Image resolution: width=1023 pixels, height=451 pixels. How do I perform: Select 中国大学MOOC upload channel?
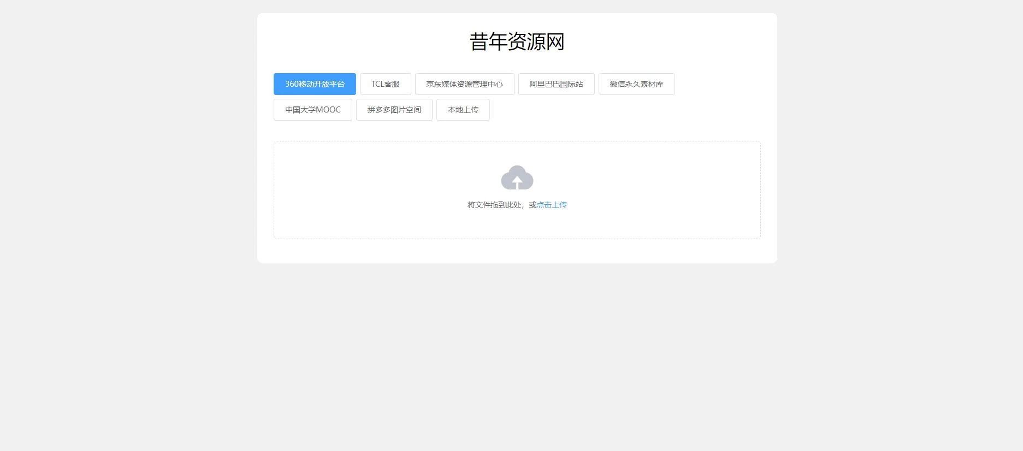click(313, 110)
